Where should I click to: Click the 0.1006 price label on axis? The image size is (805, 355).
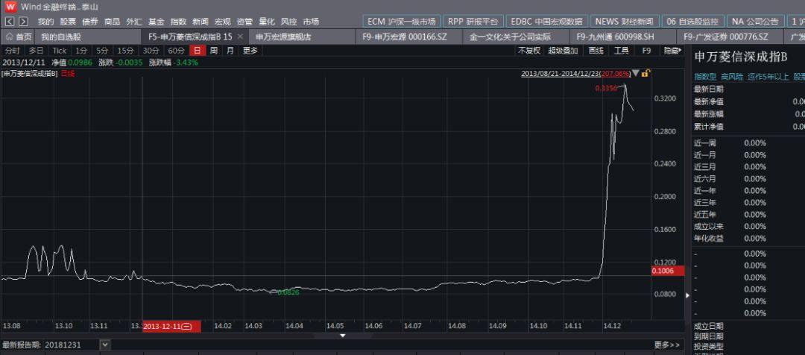(667, 271)
